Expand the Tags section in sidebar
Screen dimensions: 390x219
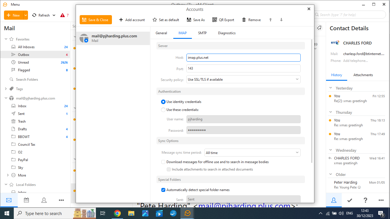pos(6,89)
